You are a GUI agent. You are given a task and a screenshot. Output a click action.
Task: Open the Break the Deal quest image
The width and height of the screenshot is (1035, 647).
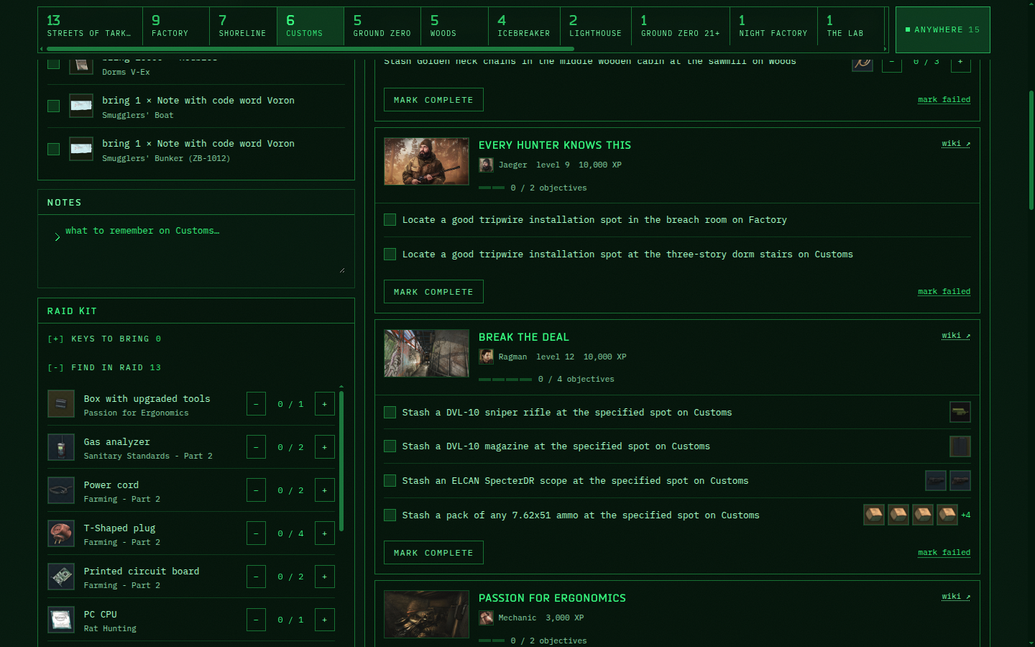tap(426, 354)
